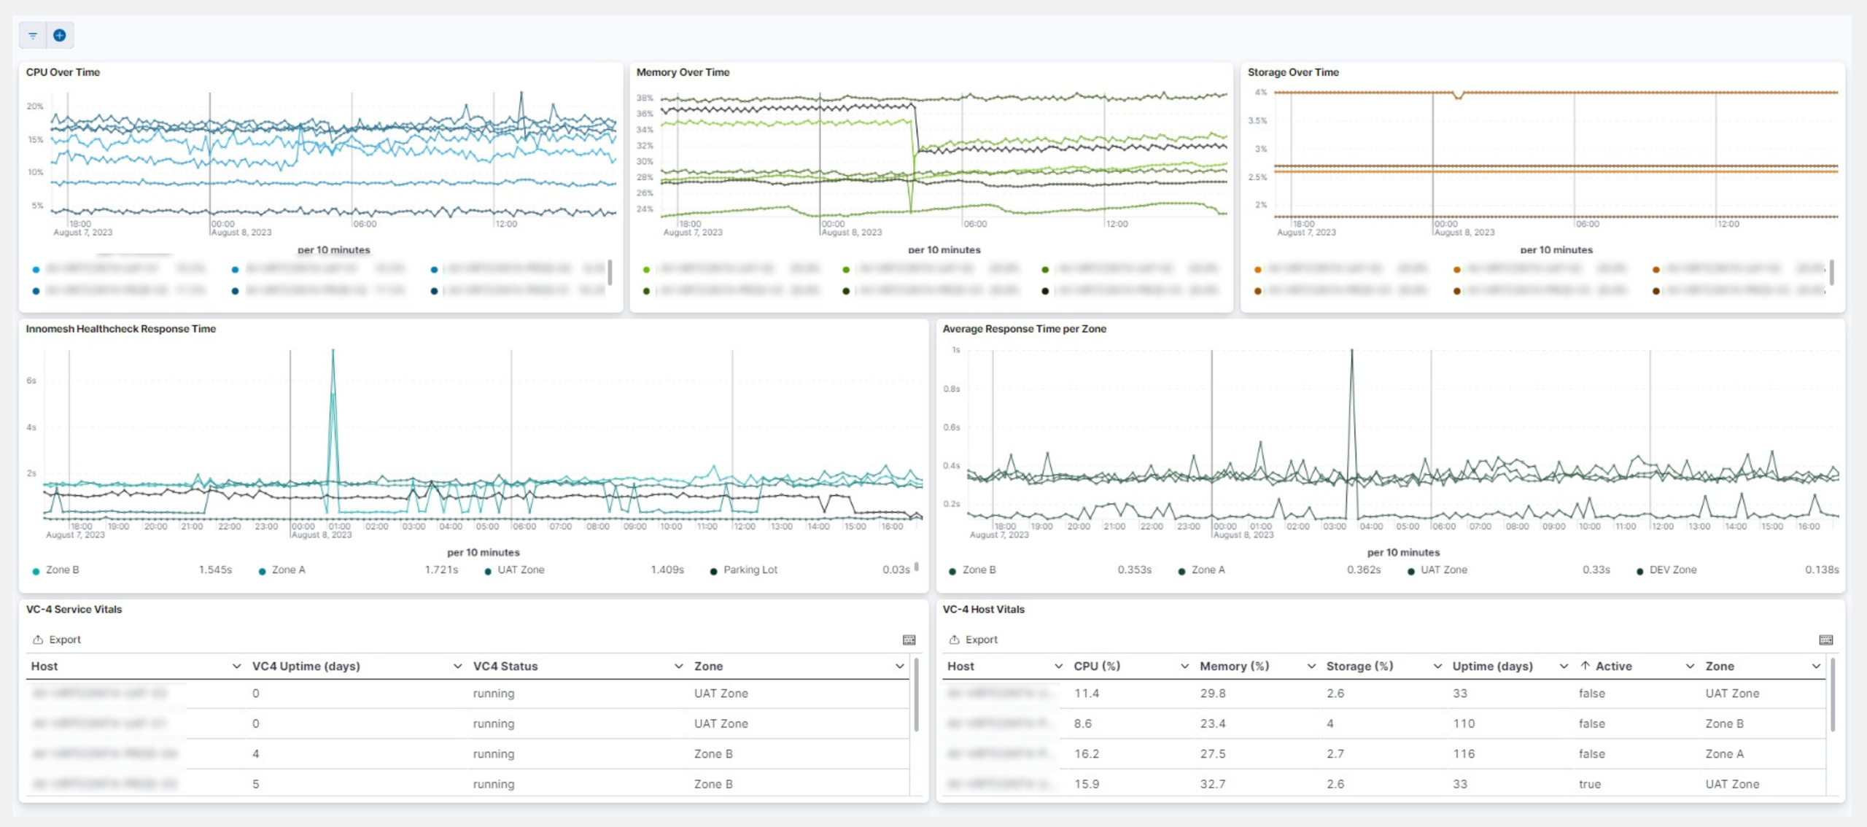Open Host column menu in Service Vitals

(x=236, y=666)
